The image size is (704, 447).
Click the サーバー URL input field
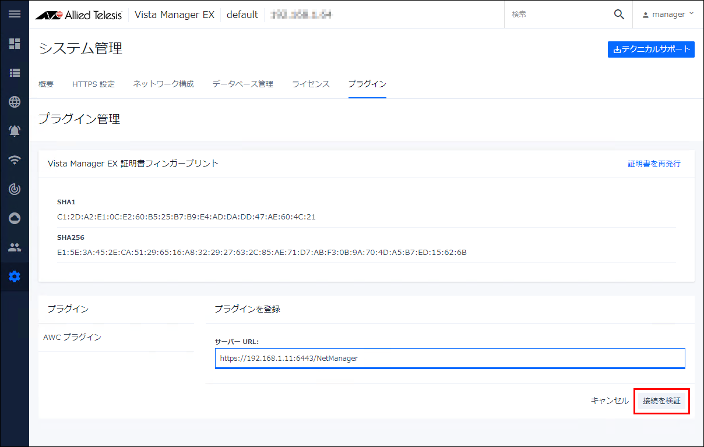point(450,359)
